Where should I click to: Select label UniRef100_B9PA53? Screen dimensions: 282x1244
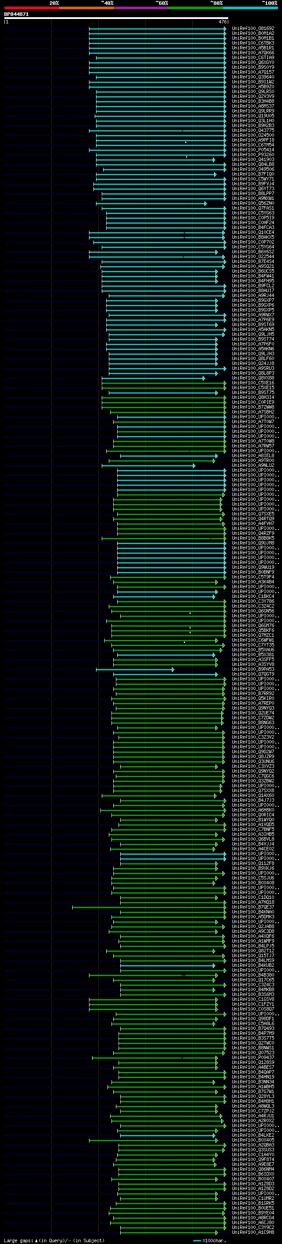click(x=253, y=669)
